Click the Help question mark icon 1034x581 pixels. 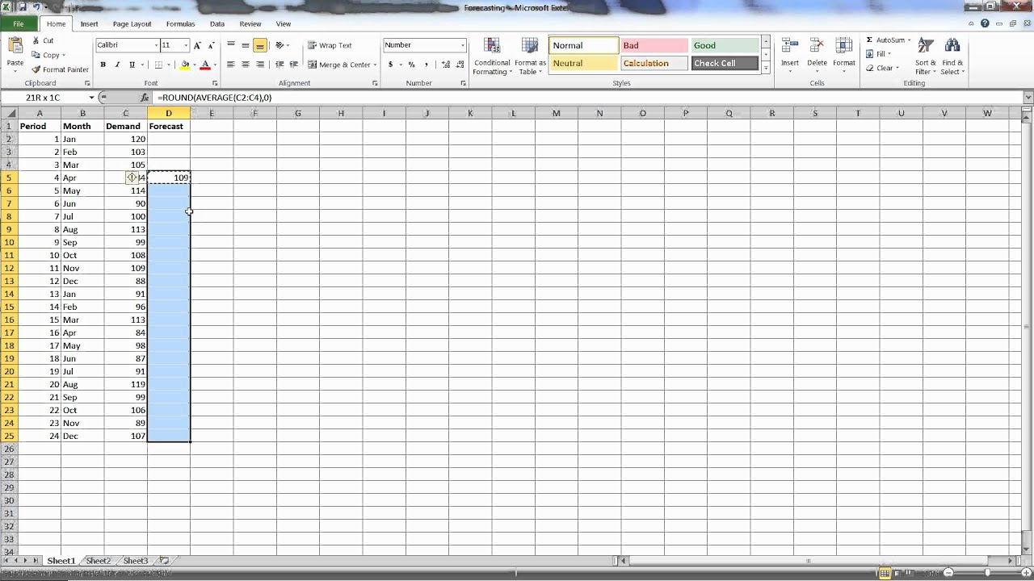(986, 24)
